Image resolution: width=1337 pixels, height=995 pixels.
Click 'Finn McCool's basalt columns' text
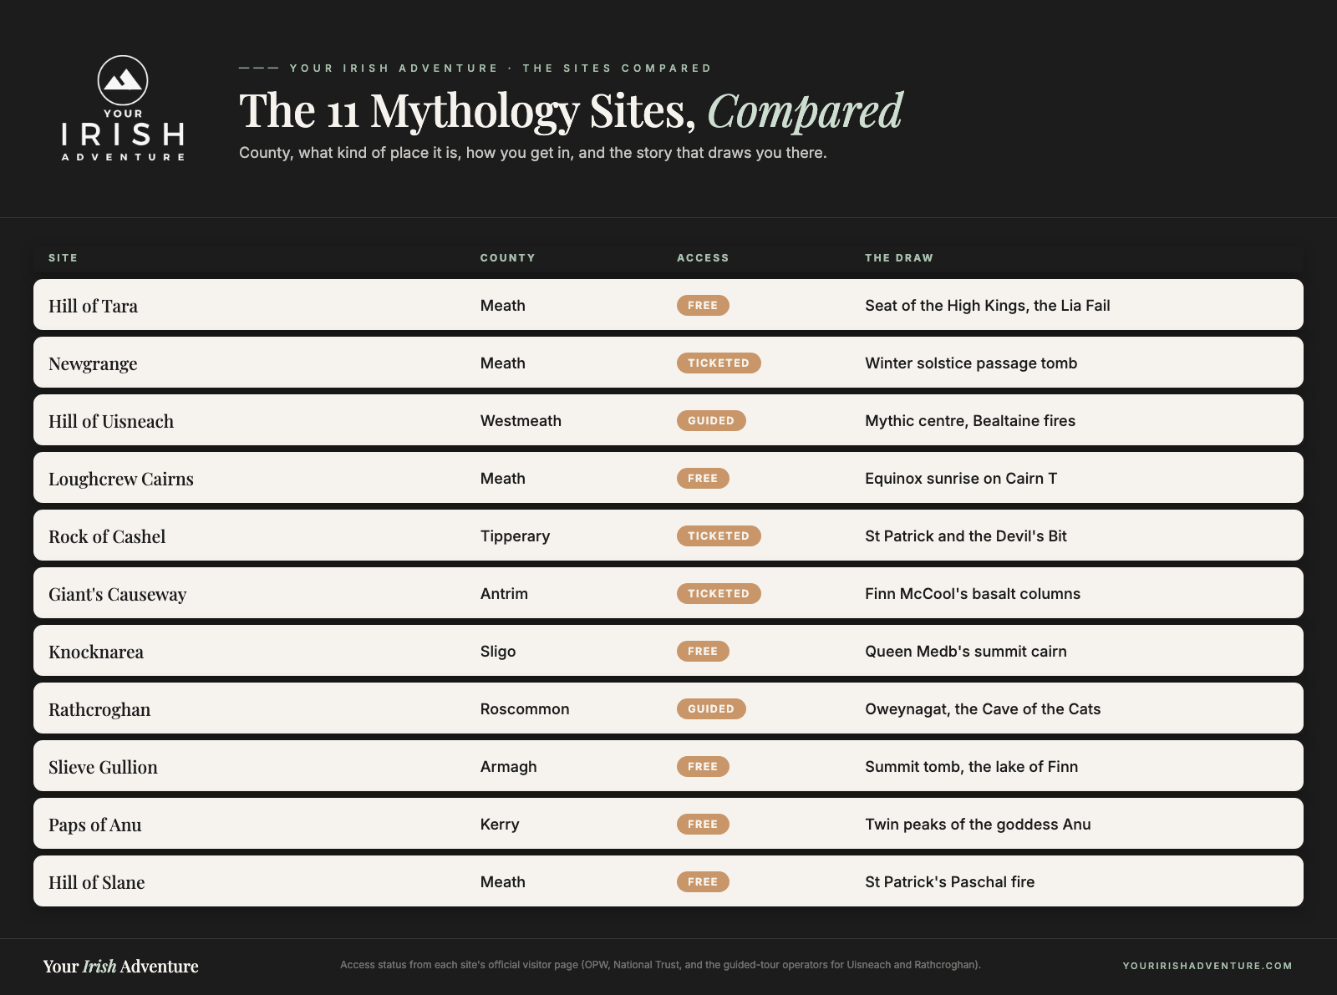tap(973, 594)
